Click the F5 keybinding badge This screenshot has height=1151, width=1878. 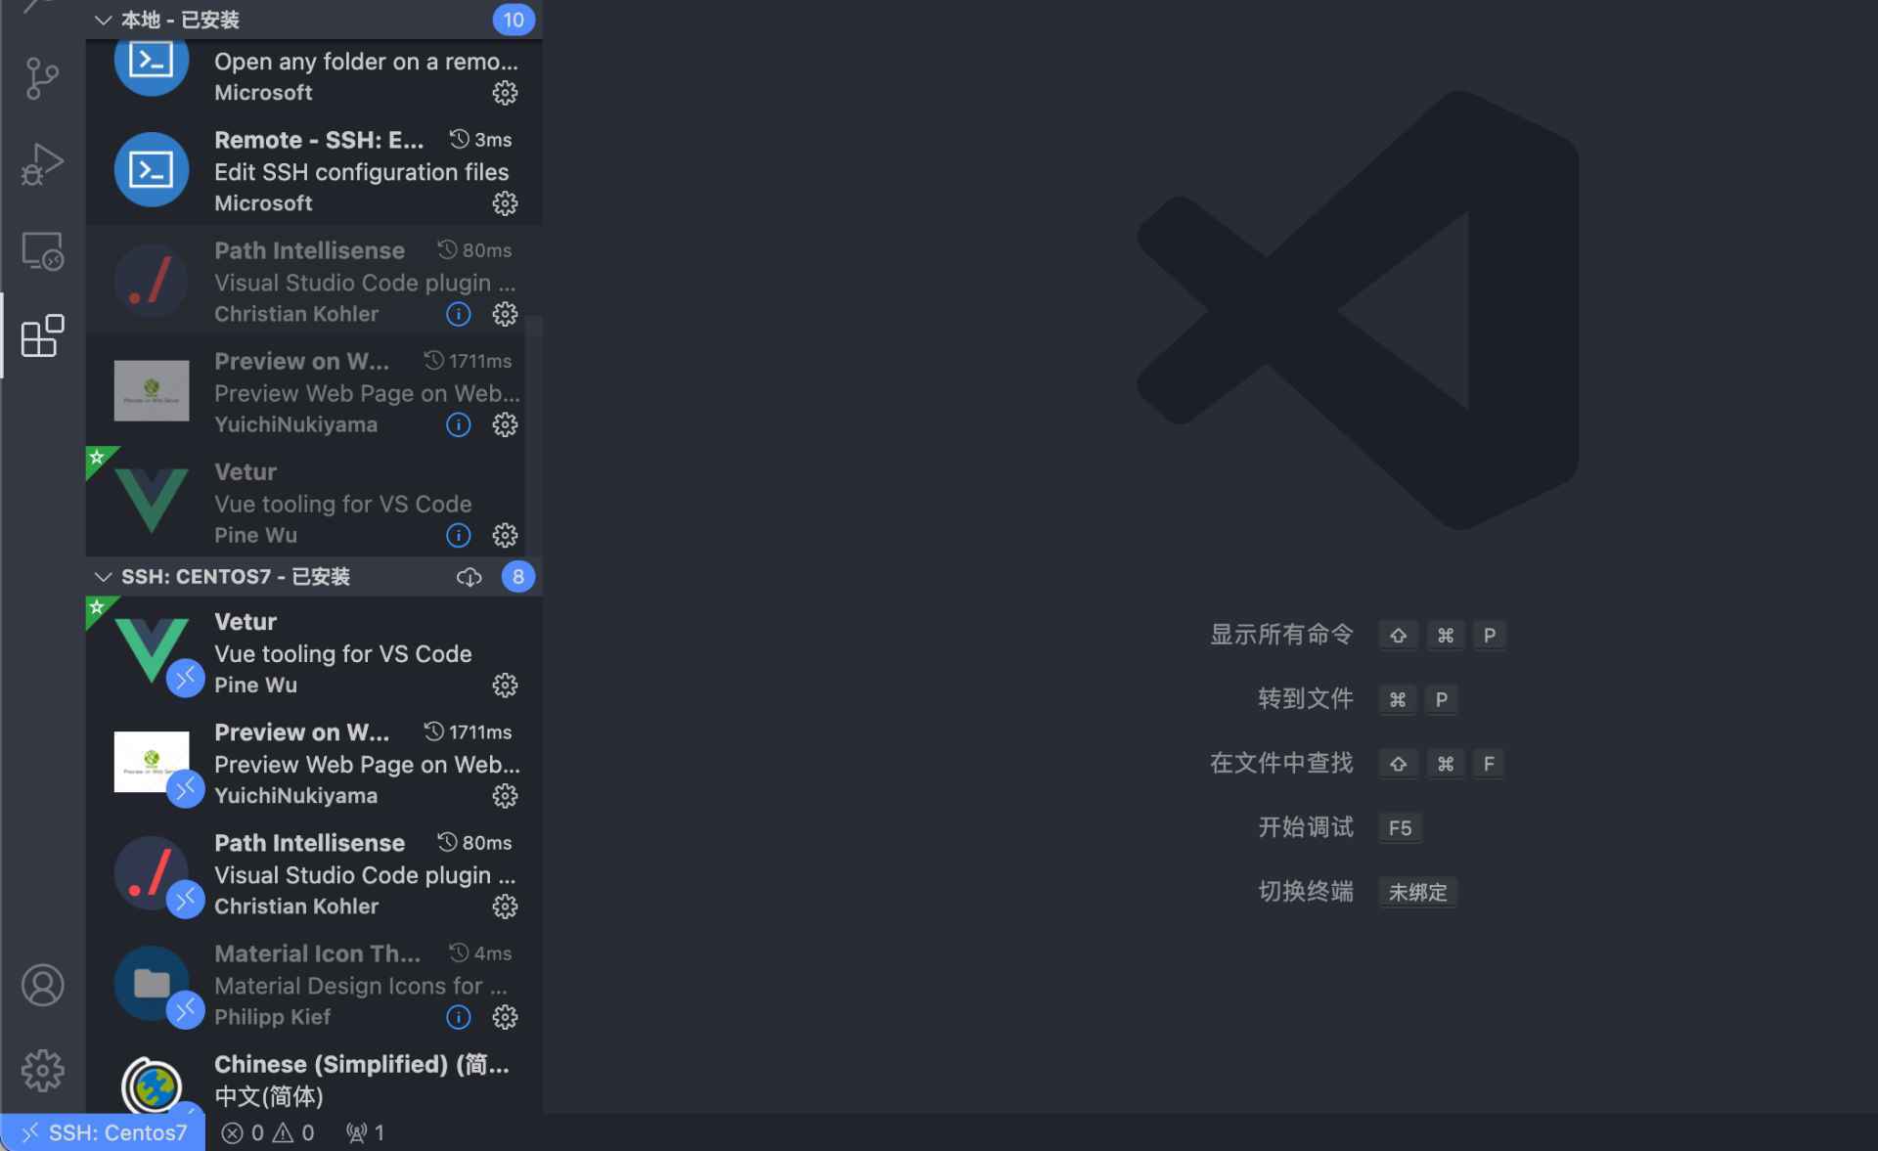[1400, 828]
